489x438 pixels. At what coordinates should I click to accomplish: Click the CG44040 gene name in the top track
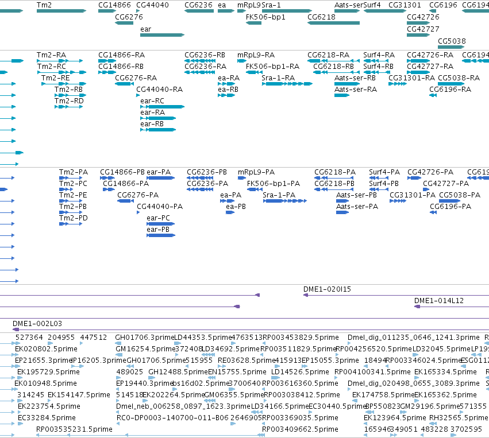152,5
